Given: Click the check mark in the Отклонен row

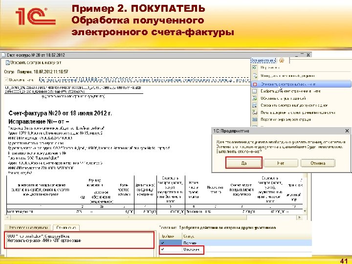Looking at the screenshot, I should [163, 249].
